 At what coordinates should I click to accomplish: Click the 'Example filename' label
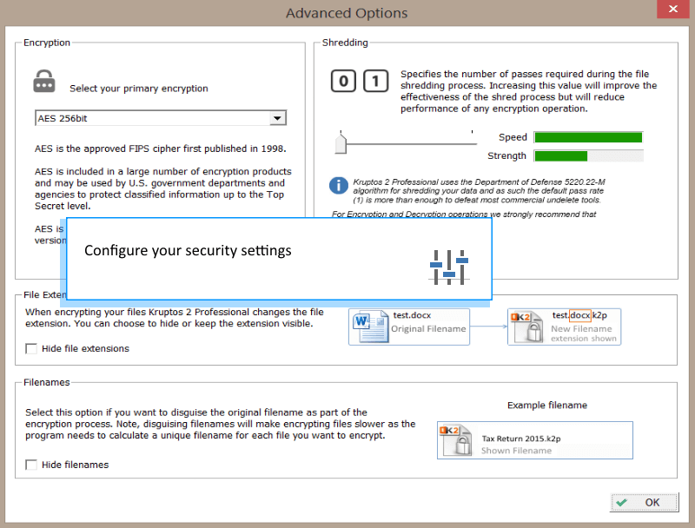(547, 405)
